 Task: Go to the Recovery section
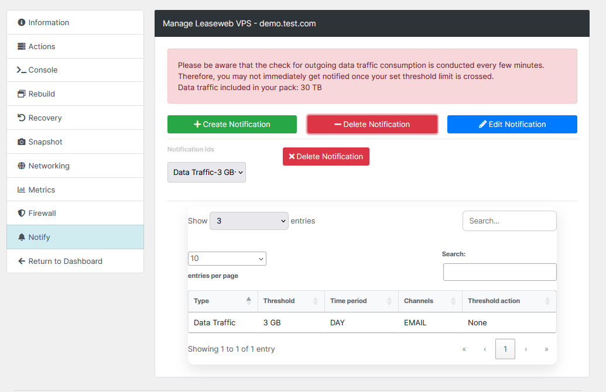tap(76, 118)
